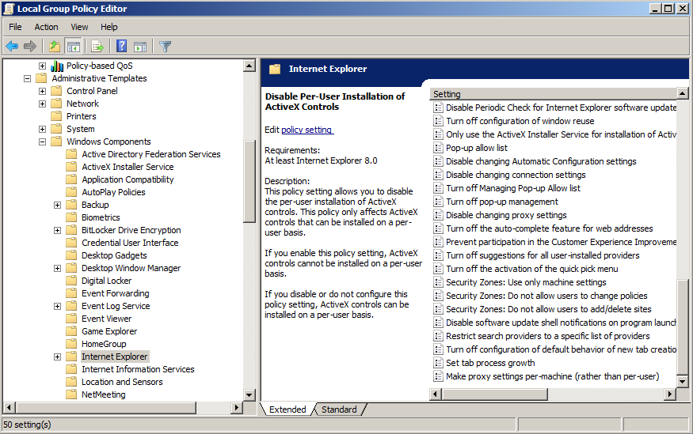Click settings list horizontal scrollbar right arrow
The height and width of the screenshot is (434, 693).
tap(671, 394)
